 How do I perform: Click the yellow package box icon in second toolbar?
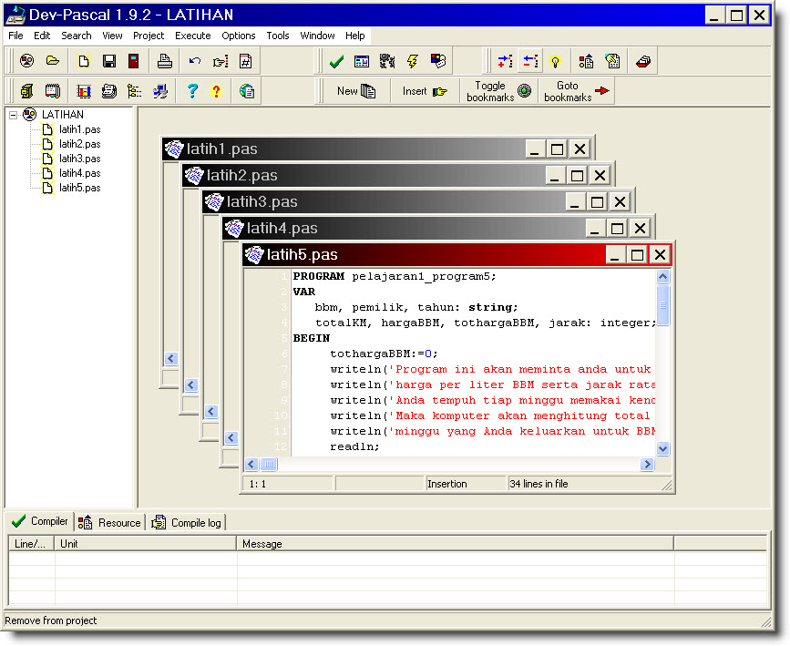(x=26, y=91)
